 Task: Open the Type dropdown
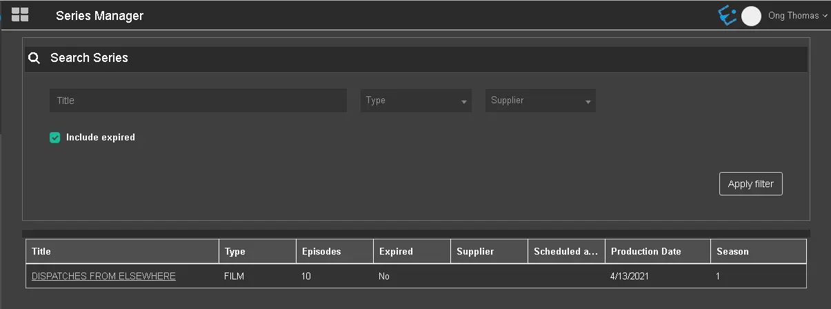[x=416, y=100]
